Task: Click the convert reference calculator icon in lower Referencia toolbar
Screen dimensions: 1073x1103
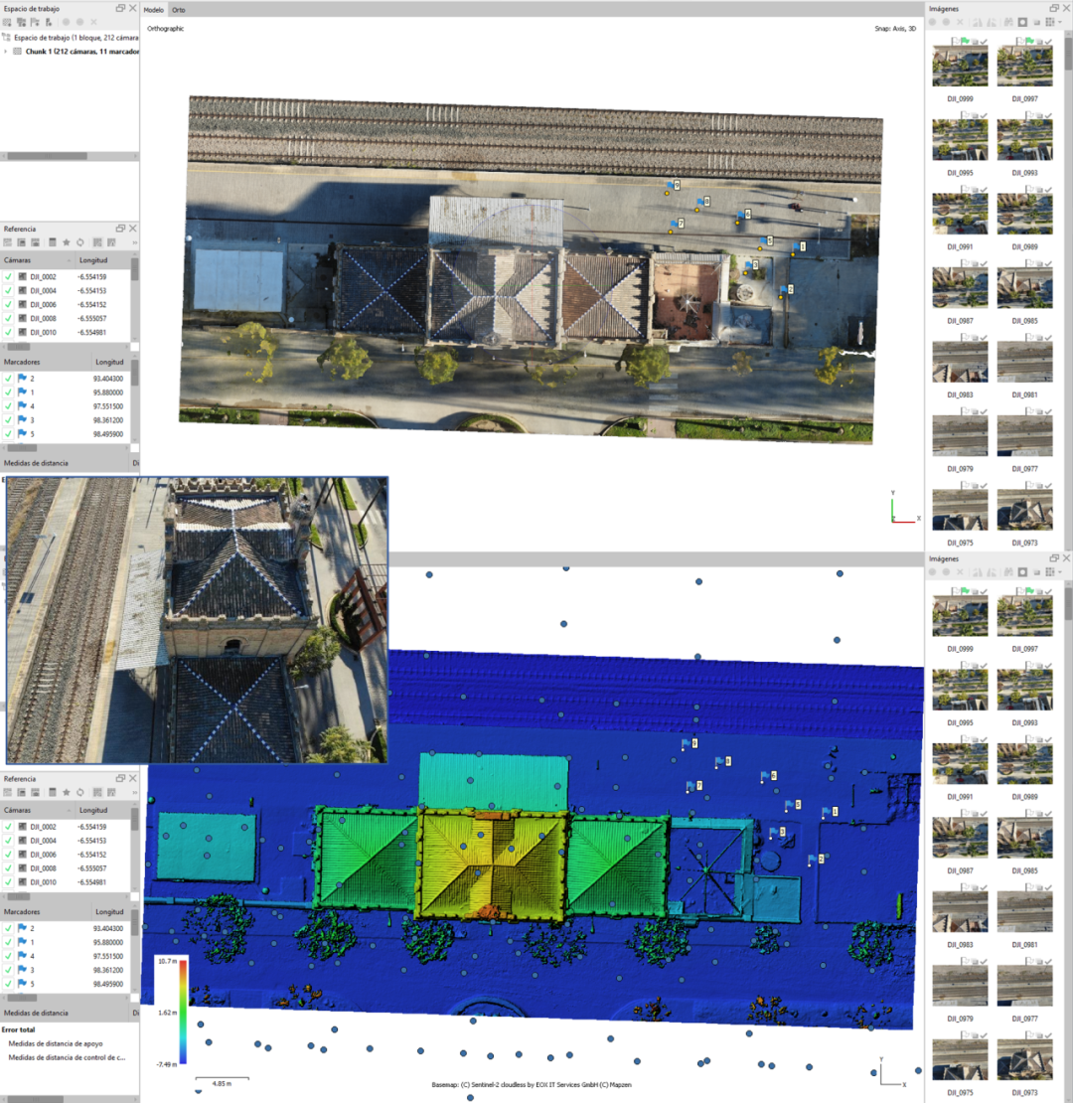Action: [x=52, y=793]
